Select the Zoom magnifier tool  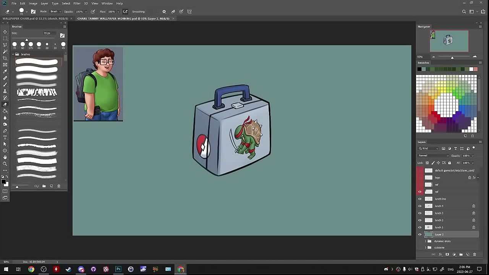click(x=5, y=163)
